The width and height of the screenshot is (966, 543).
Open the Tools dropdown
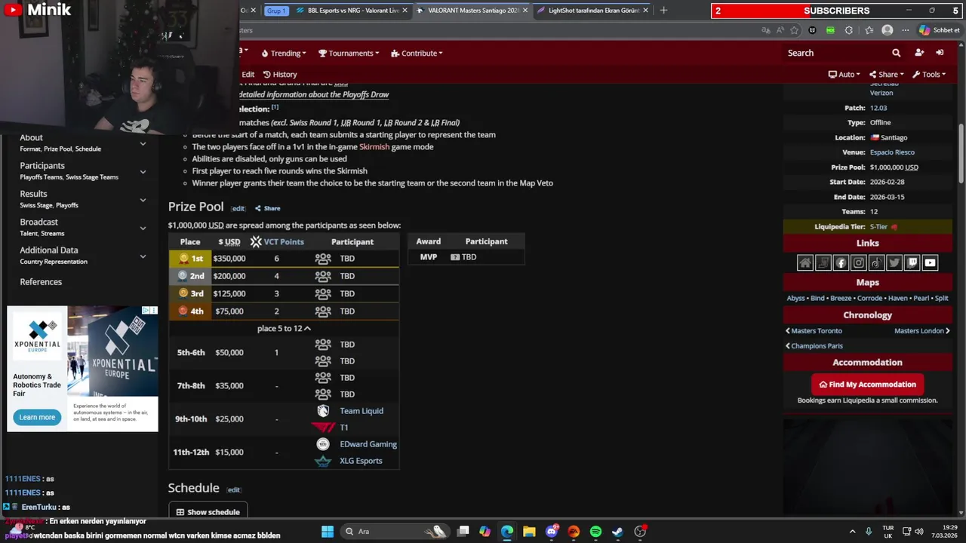pos(929,75)
